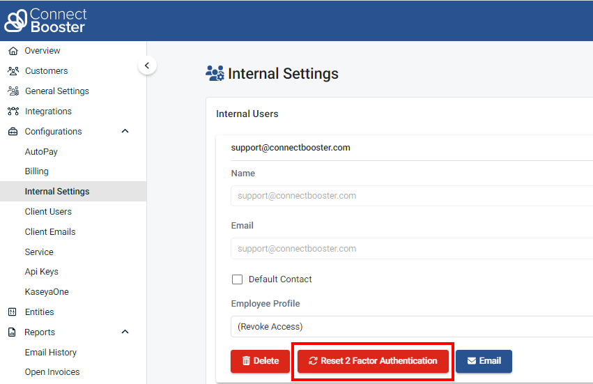This screenshot has height=384, width=593.
Task: Open the Employee Profile dropdown
Action: coord(411,326)
